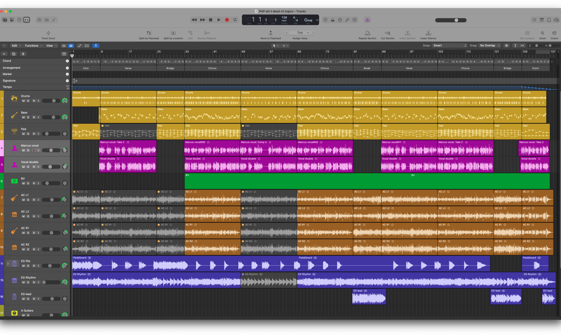
Task: Solo the Bass track
Action: coord(28,117)
